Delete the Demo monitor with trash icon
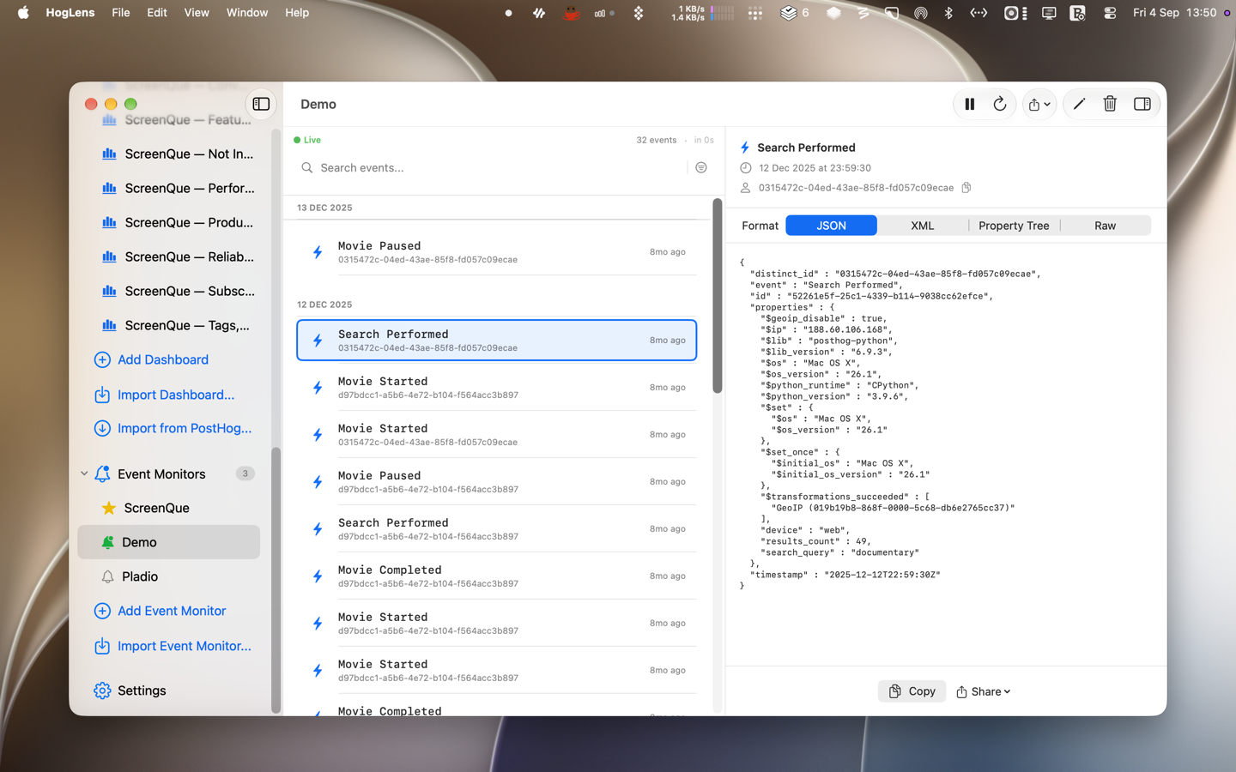This screenshot has height=772, width=1236. pyautogui.click(x=1110, y=104)
